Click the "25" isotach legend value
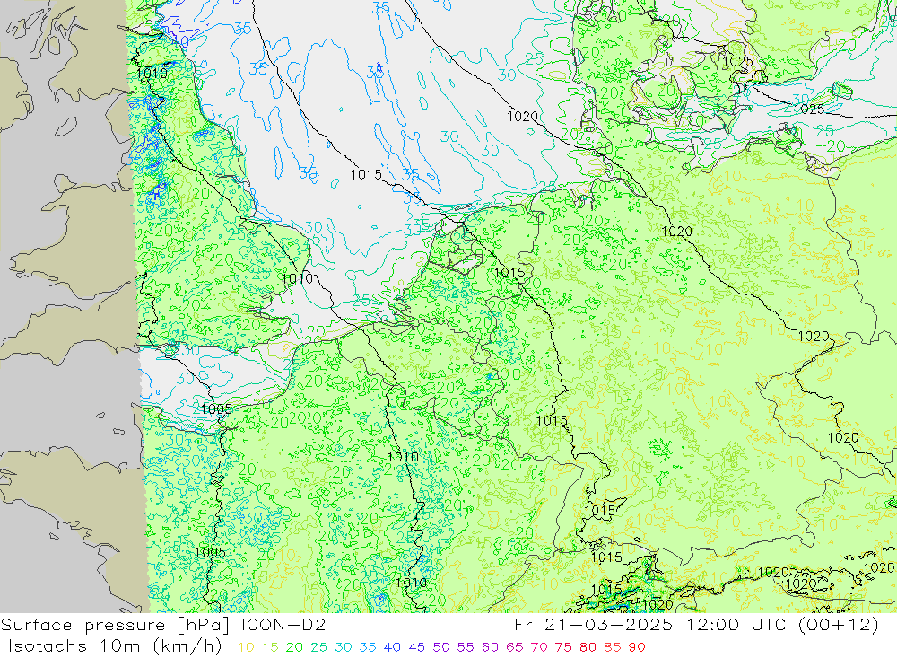Viewport: 897px width, 658px height. click(318, 647)
